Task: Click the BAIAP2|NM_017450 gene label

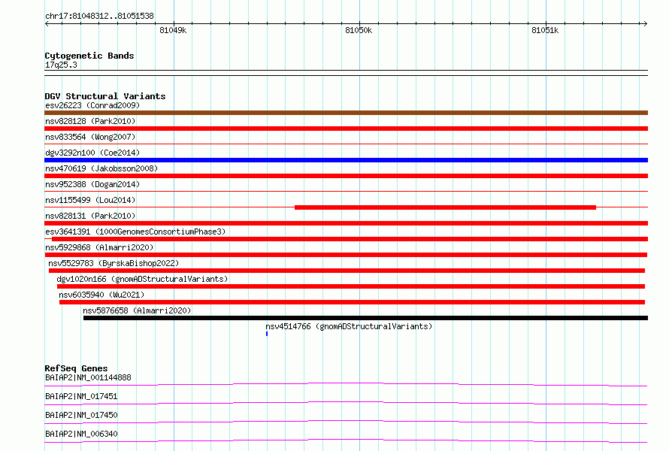Action: (x=81, y=415)
